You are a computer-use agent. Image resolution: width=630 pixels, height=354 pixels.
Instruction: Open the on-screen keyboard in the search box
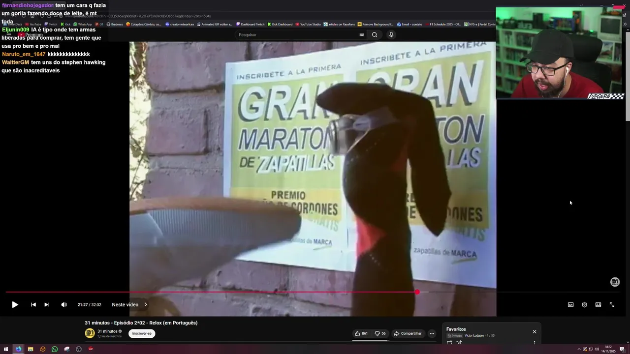(362, 35)
